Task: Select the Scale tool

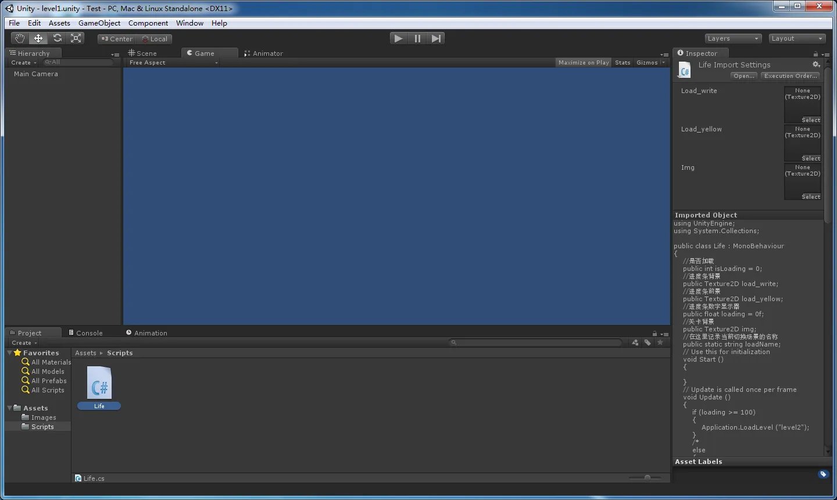Action: pyautogui.click(x=76, y=38)
